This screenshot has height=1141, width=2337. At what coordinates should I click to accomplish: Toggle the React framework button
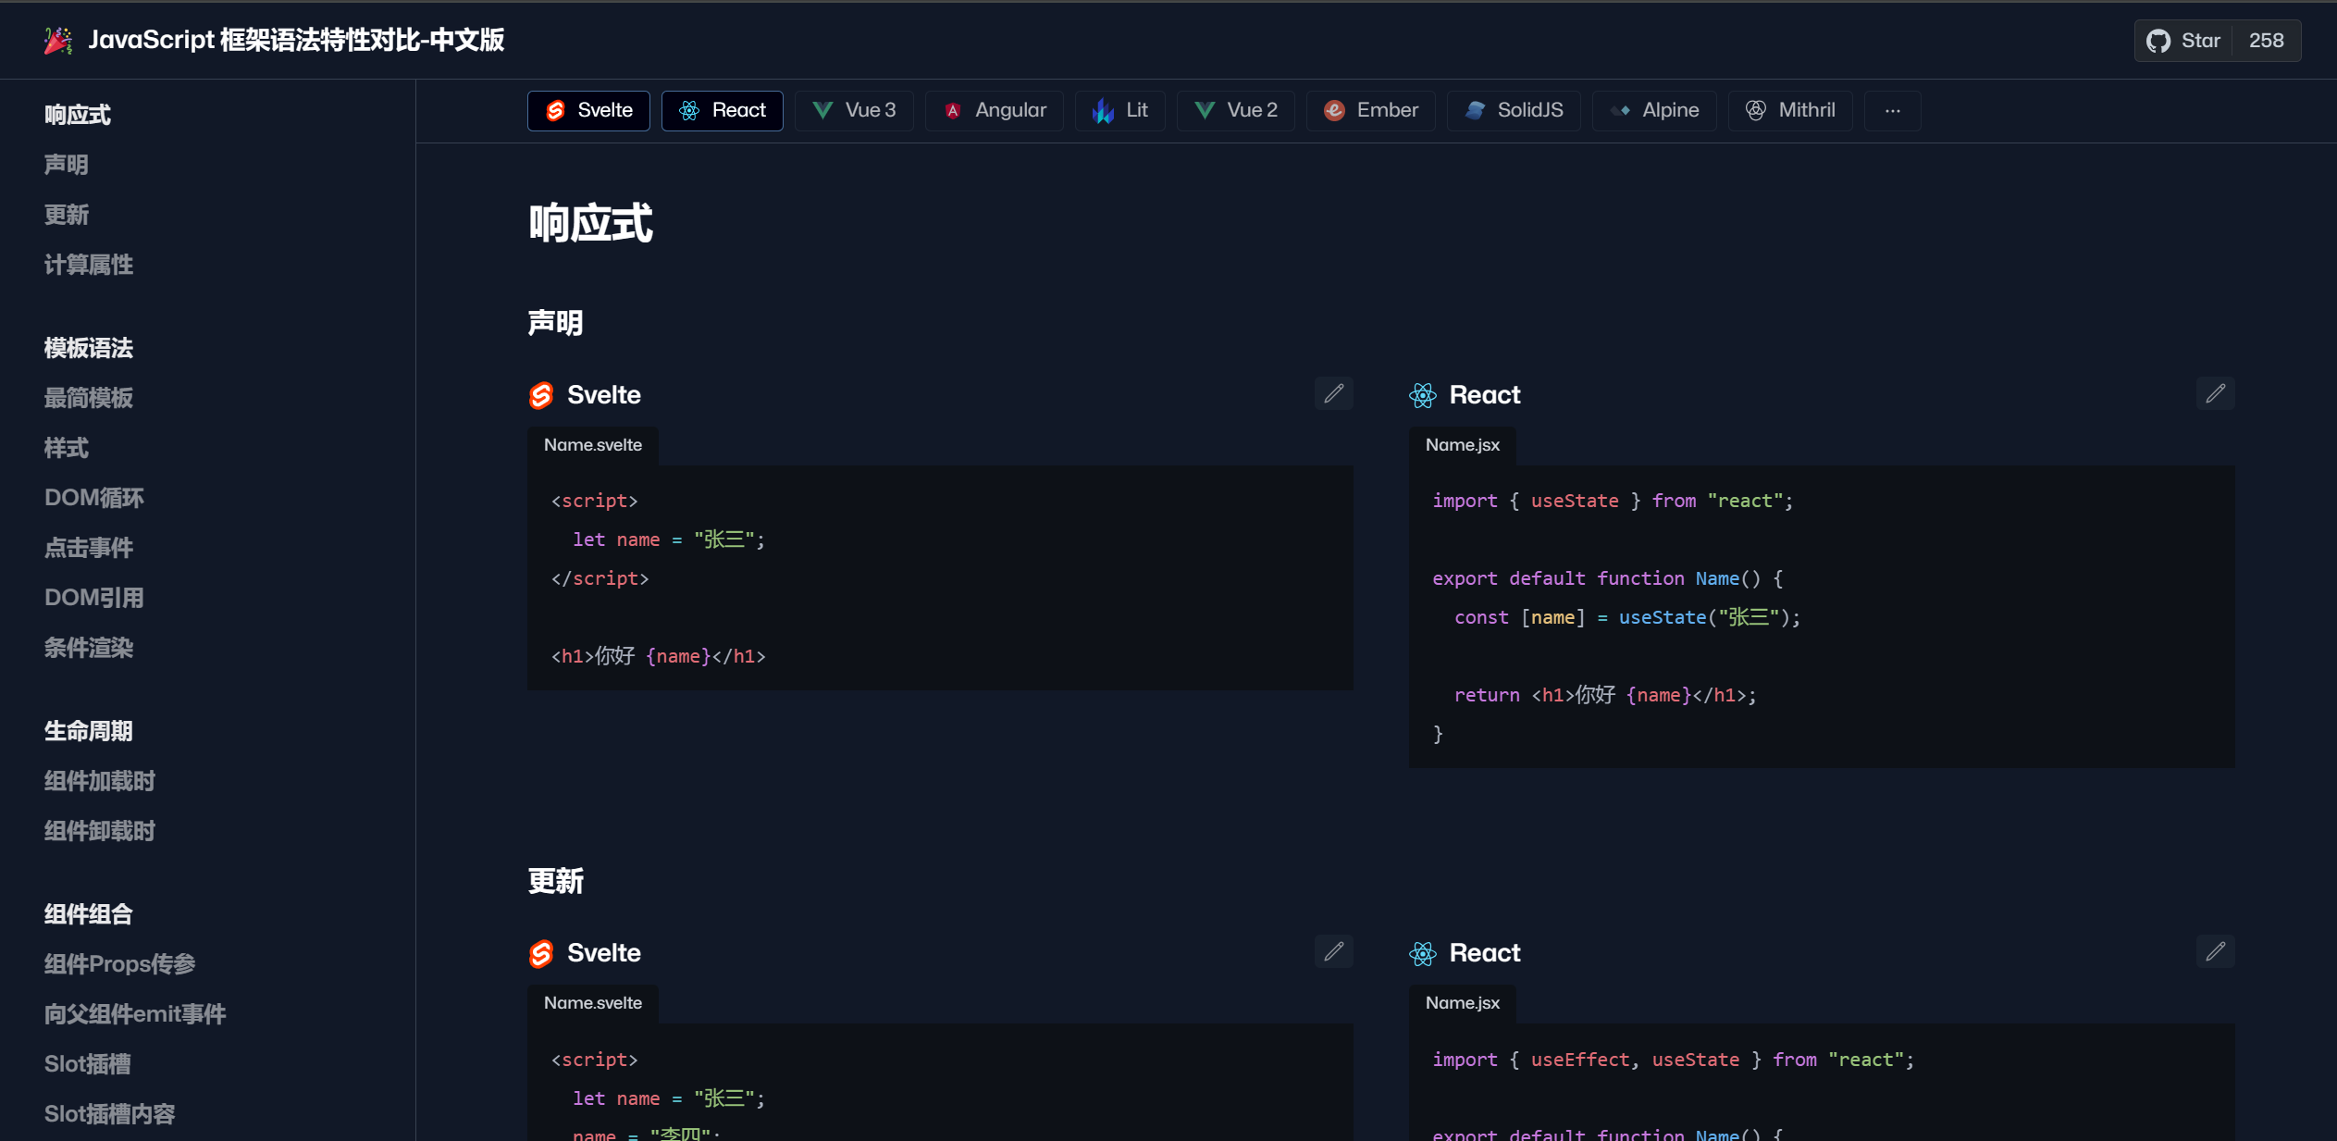[x=722, y=110]
